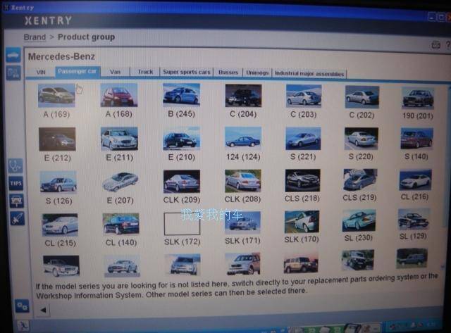
Task: Open the vehicle selection sidebar icon
Action: [x=13, y=55]
